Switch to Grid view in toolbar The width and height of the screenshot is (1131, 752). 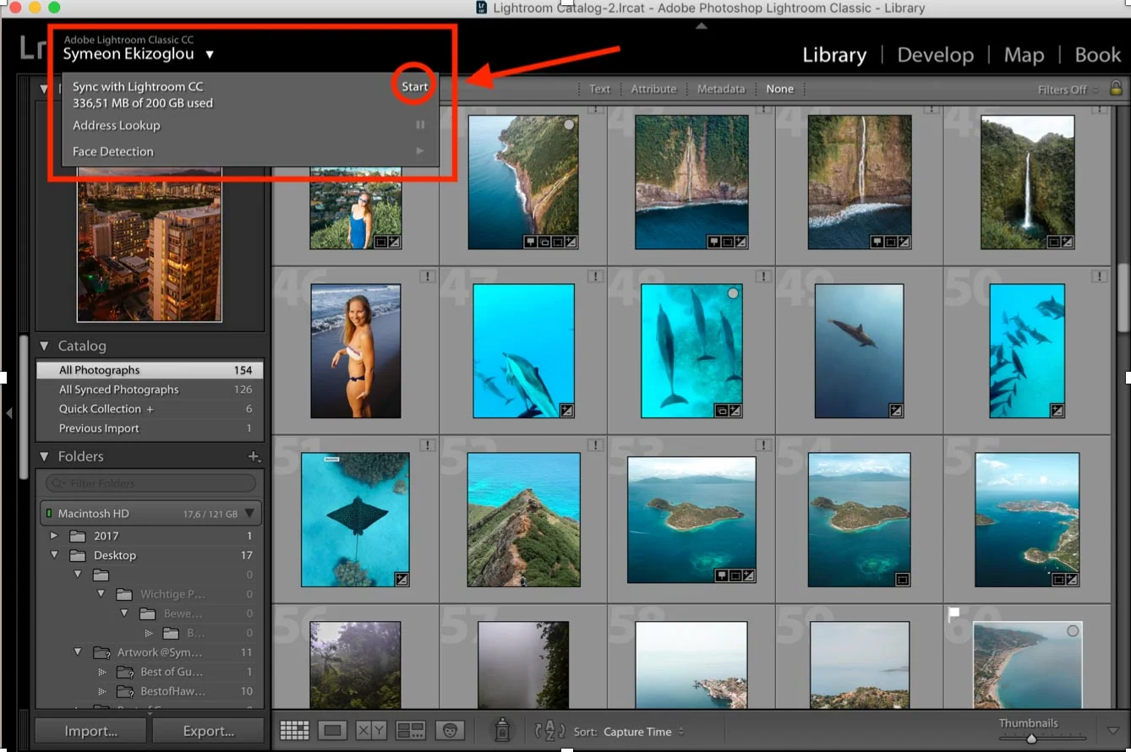[x=294, y=730]
